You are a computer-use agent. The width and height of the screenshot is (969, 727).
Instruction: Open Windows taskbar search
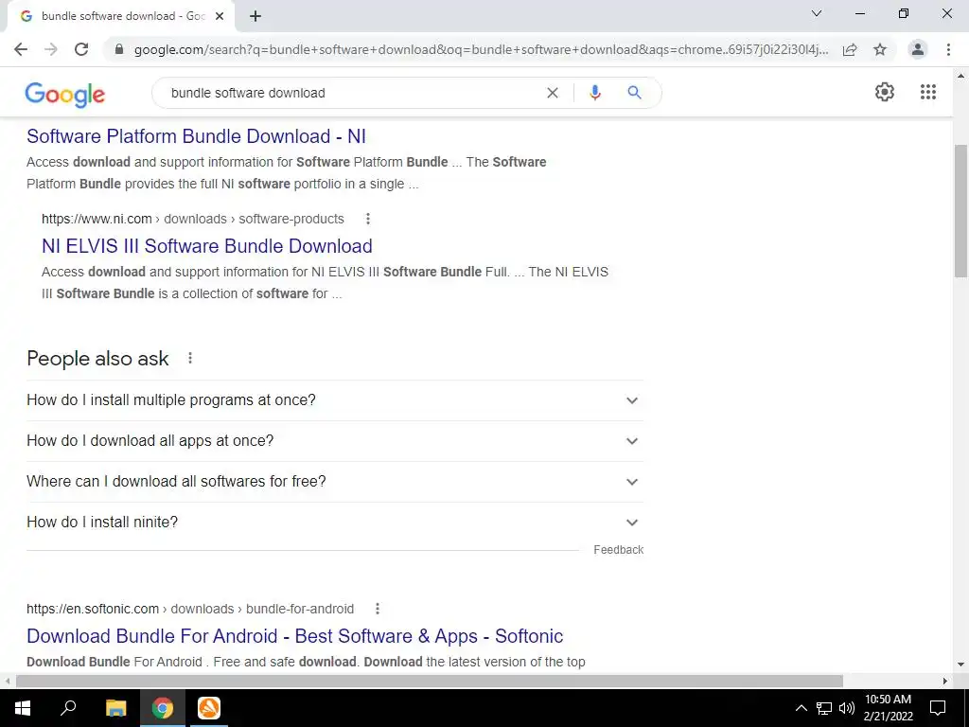pos(68,708)
